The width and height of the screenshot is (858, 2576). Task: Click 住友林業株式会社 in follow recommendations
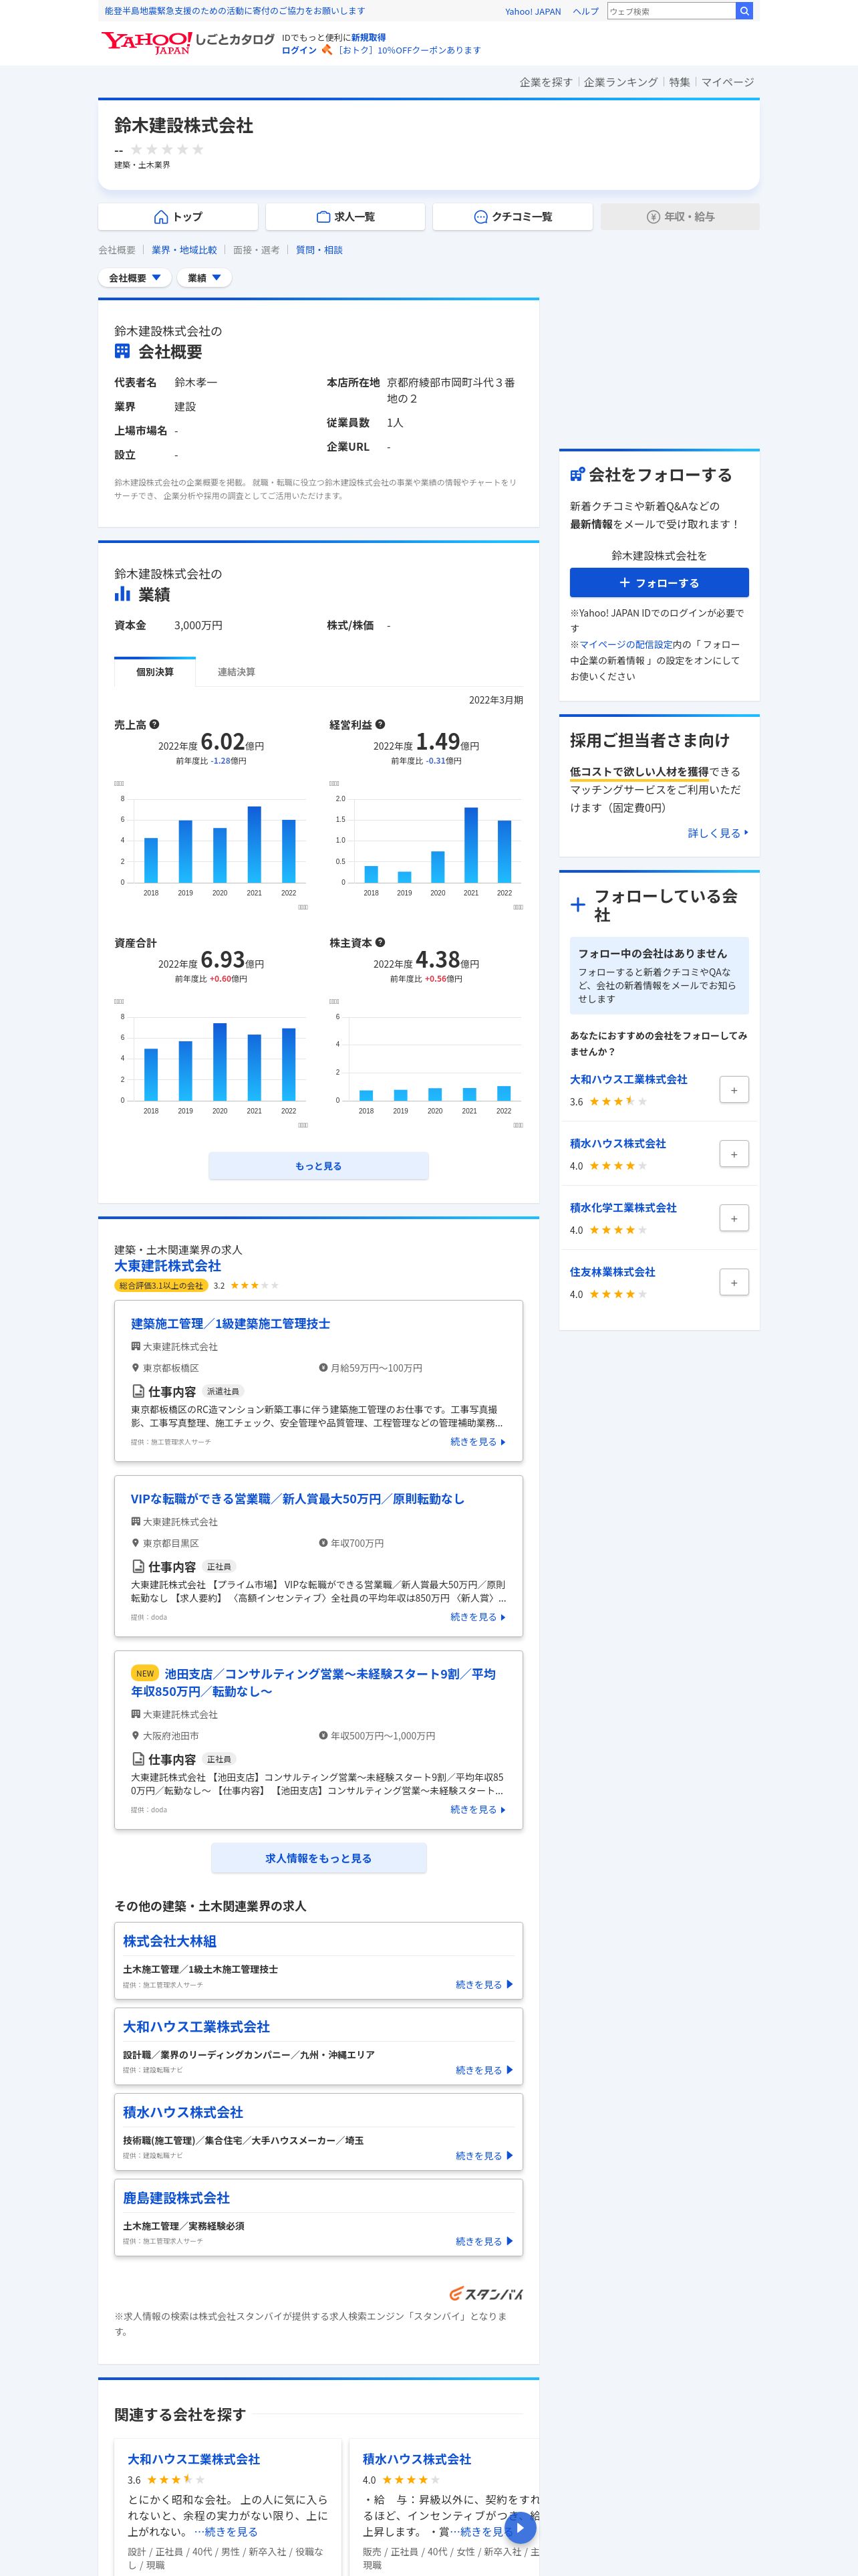pos(612,1272)
